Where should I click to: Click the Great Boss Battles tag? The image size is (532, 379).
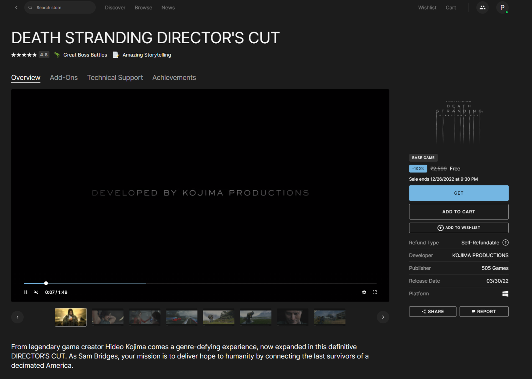pyautogui.click(x=81, y=55)
